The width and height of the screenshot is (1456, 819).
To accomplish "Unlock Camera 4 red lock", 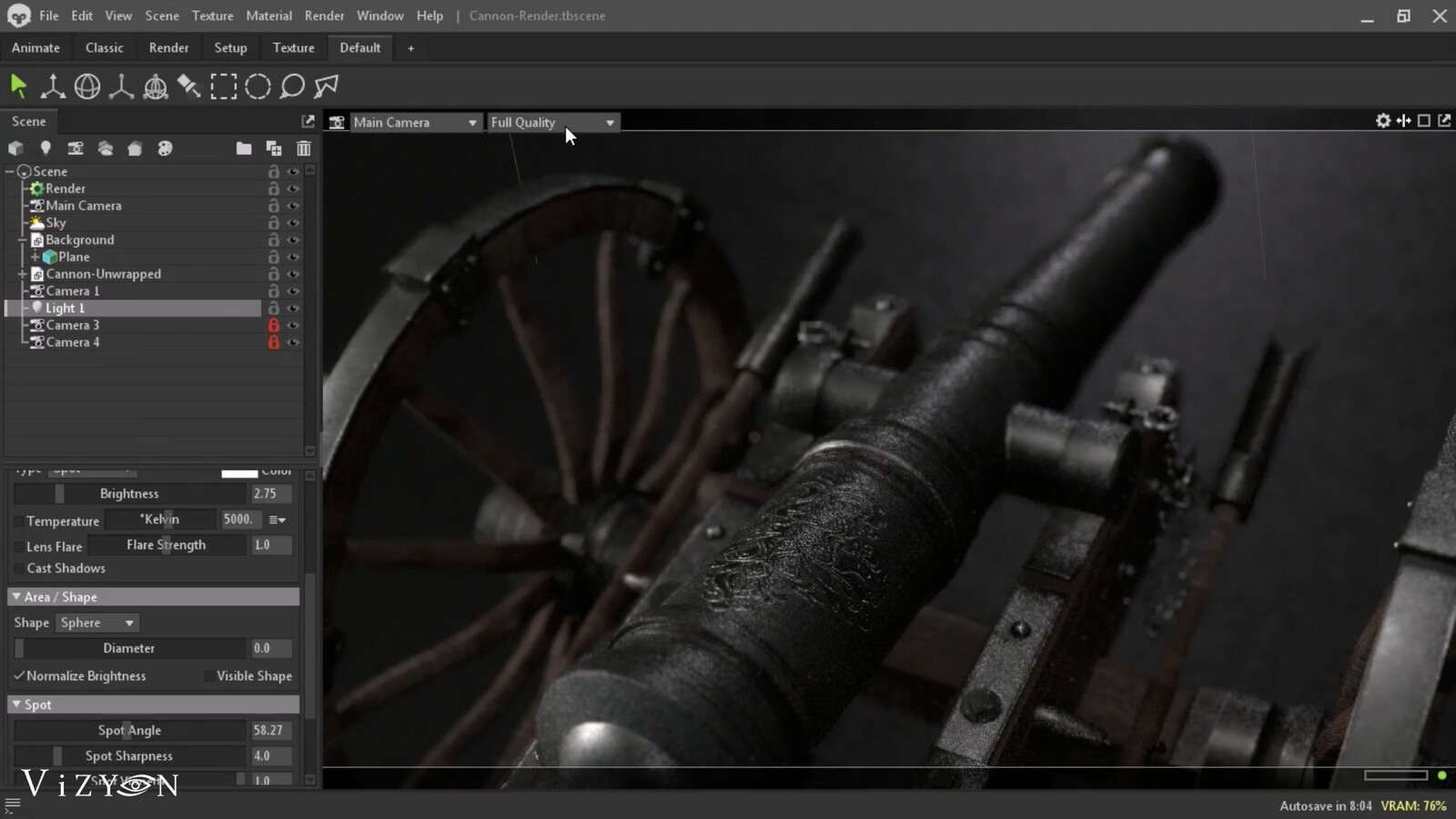I will pyautogui.click(x=273, y=342).
